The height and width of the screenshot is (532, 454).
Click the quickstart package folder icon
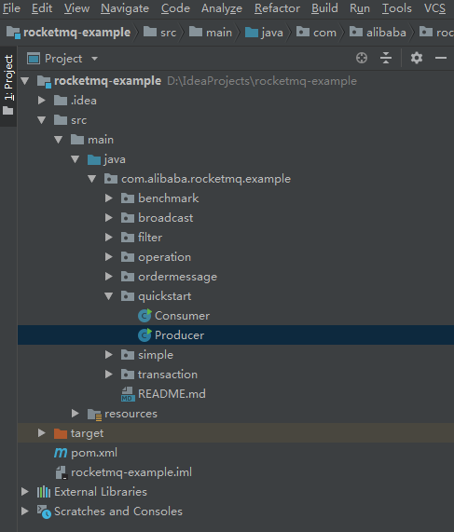(x=128, y=296)
